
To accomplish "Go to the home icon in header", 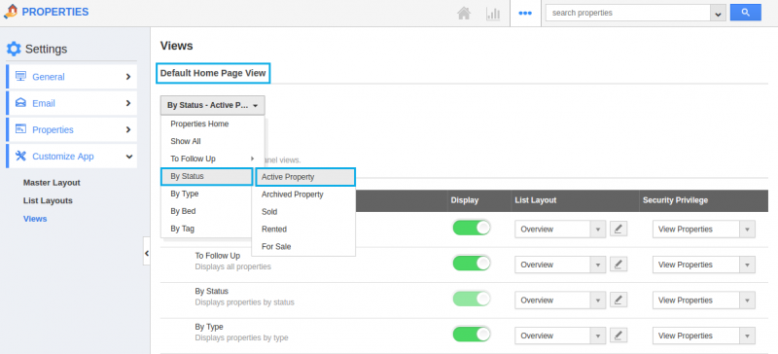I will 464,14.
